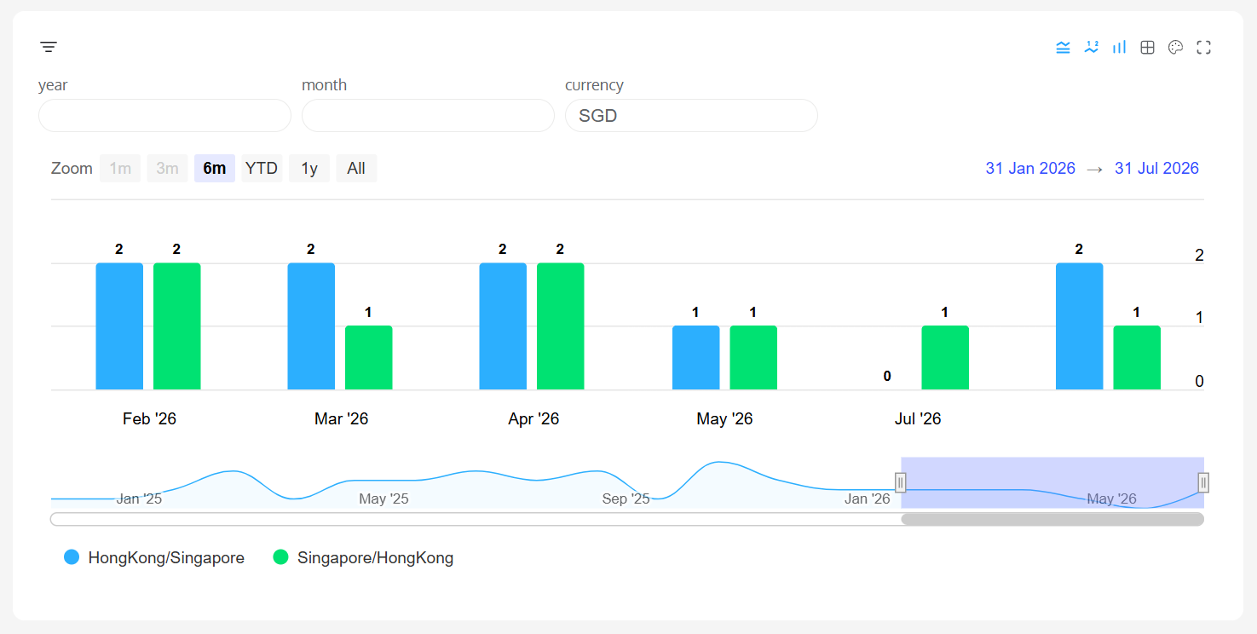Toggle the stacked line legend icon

click(1063, 48)
